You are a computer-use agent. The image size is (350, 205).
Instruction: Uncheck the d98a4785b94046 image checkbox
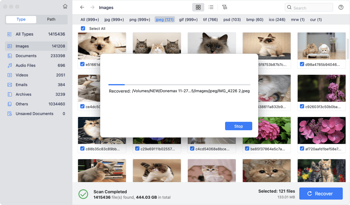tap(302, 64)
